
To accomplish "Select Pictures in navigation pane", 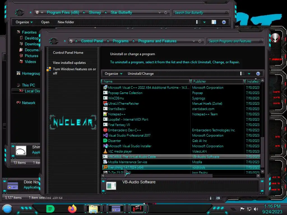I will (31, 56).
